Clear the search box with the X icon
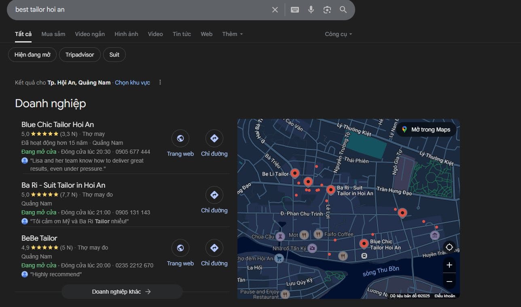This screenshot has height=307, width=521. [275, 10]
